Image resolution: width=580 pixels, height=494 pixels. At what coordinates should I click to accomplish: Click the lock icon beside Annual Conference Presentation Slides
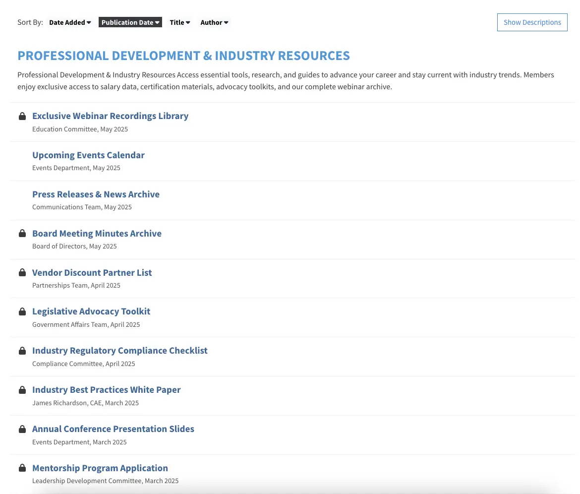pyautogui.click(x=22, y=429)
